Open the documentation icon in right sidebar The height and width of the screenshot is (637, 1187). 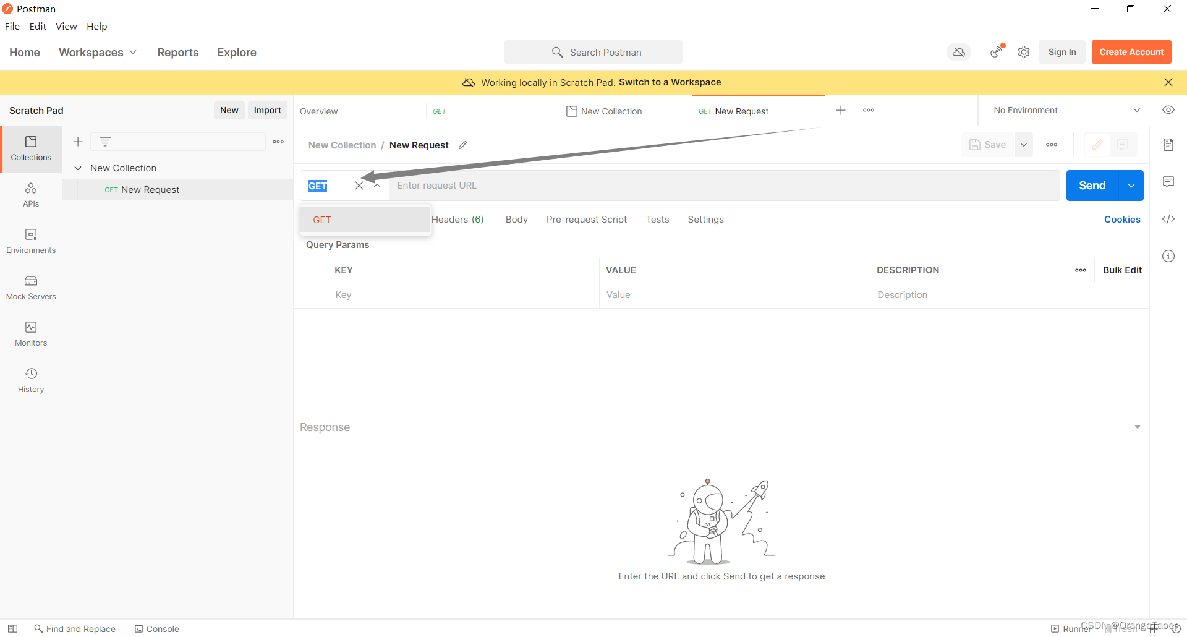tap(1168, 145)
